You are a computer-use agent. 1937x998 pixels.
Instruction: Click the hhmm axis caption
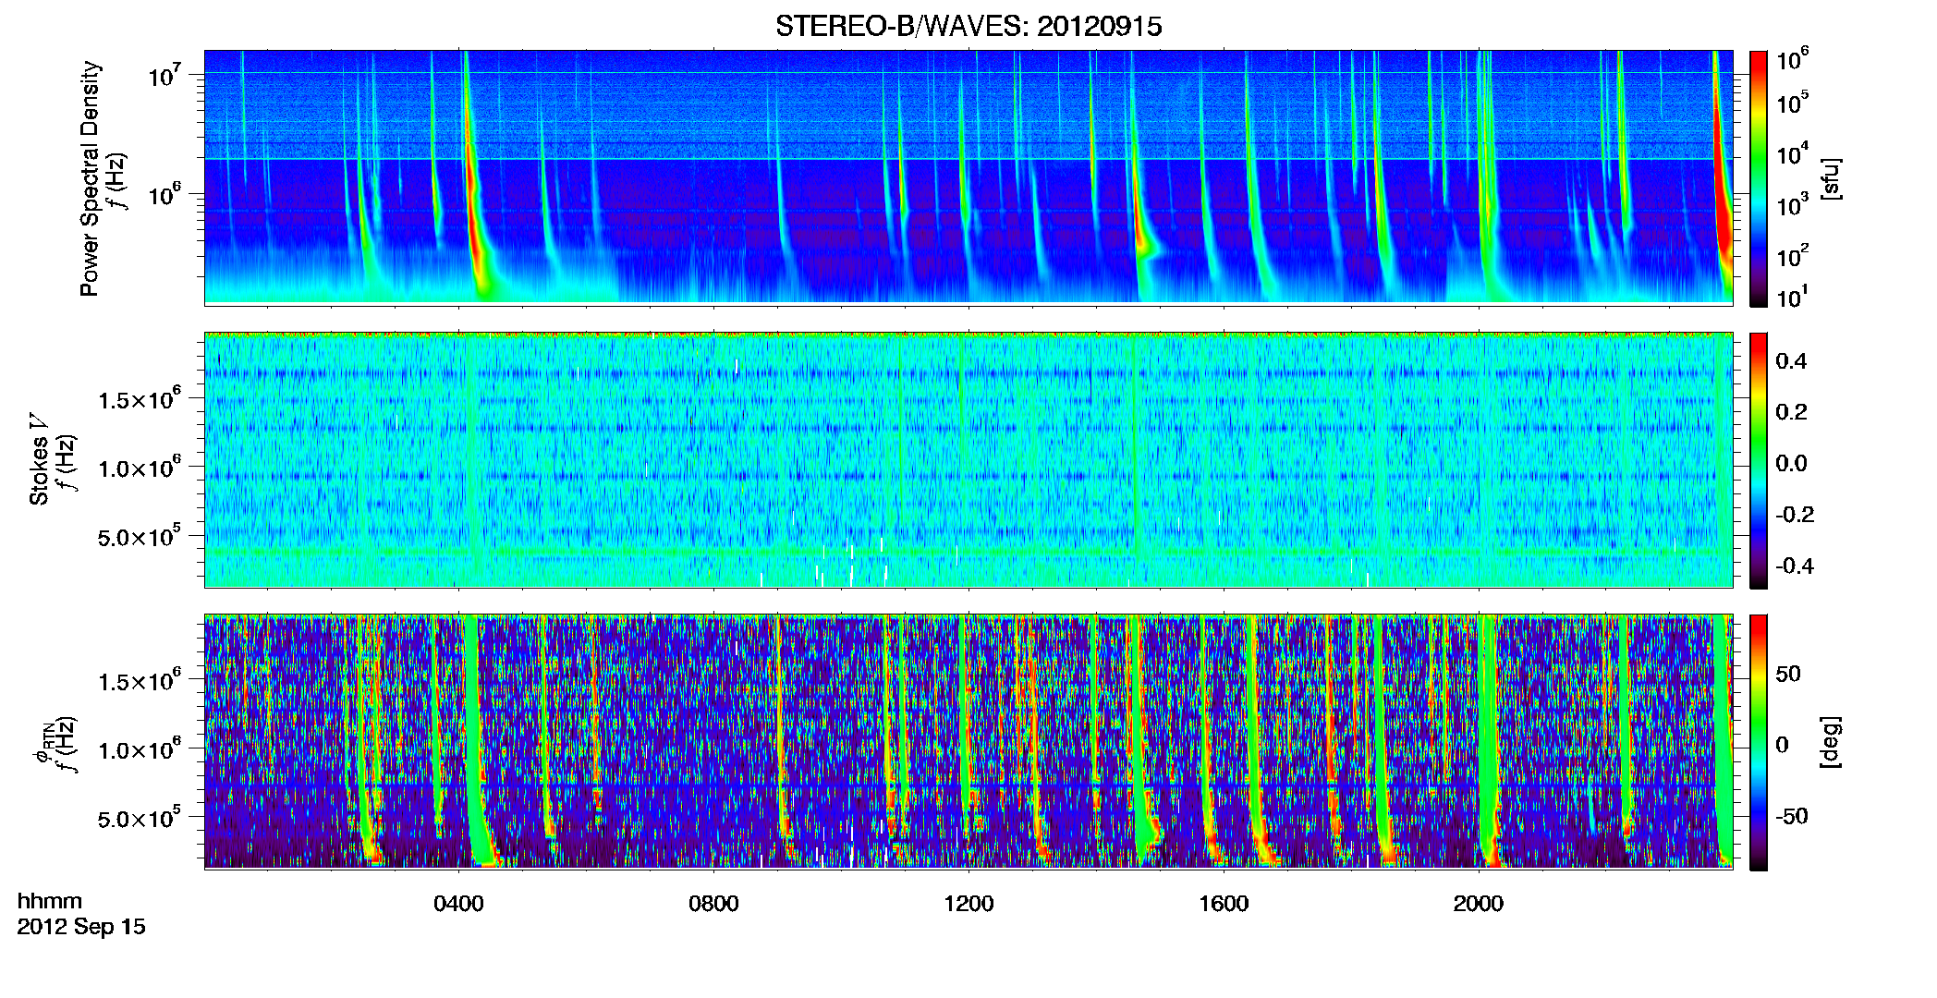pos(50,901)
